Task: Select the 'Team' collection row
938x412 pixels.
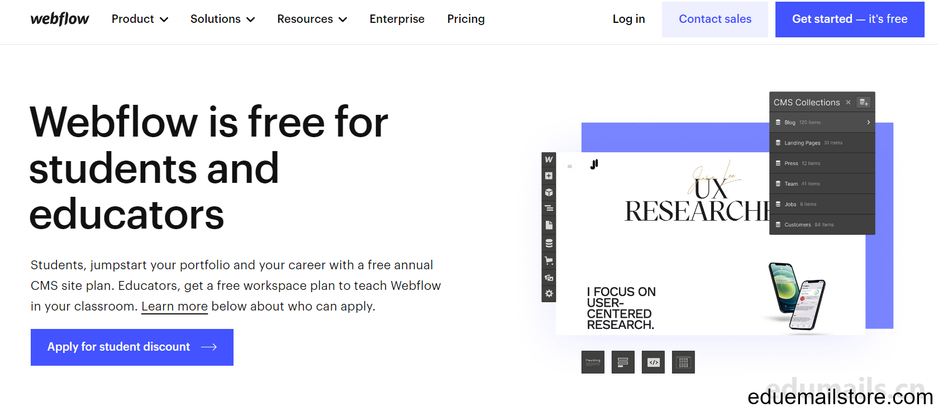Action: coord(822,183)
